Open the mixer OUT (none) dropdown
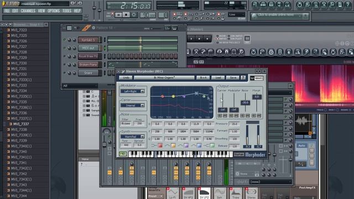This screenshot has width=354, height=199. 270,182
